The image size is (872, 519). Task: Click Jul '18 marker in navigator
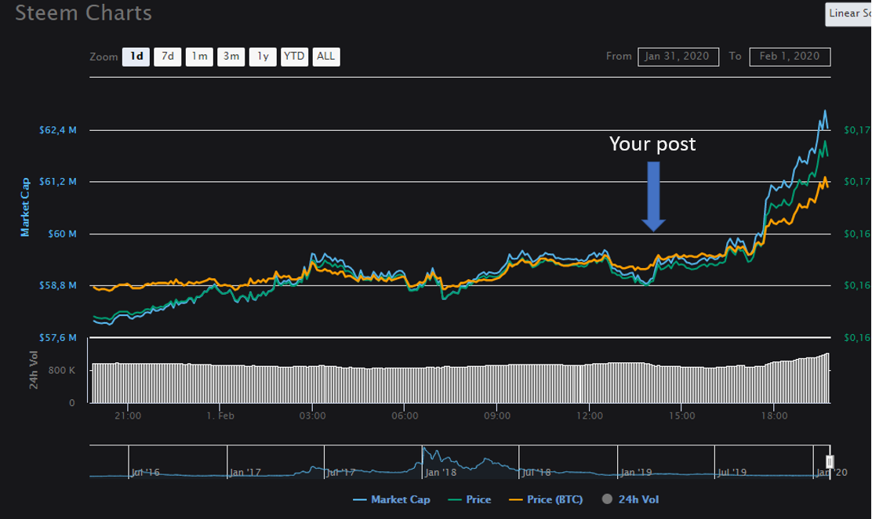[536, 472]
